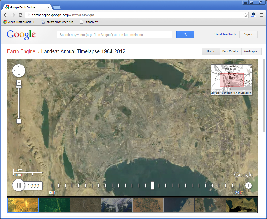The image size is (267, 219).
Task: Pan the map up
Action: point(19,67)
